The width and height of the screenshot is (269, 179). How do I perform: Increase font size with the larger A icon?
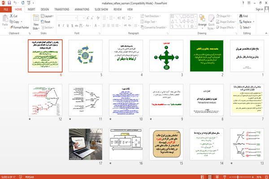(88, 18)
